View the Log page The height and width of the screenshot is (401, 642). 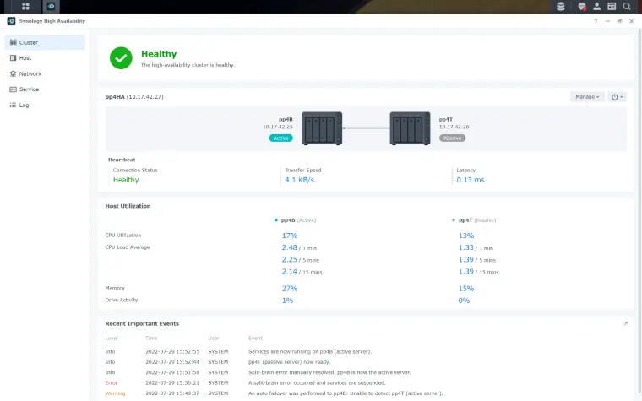click(24, 105)
